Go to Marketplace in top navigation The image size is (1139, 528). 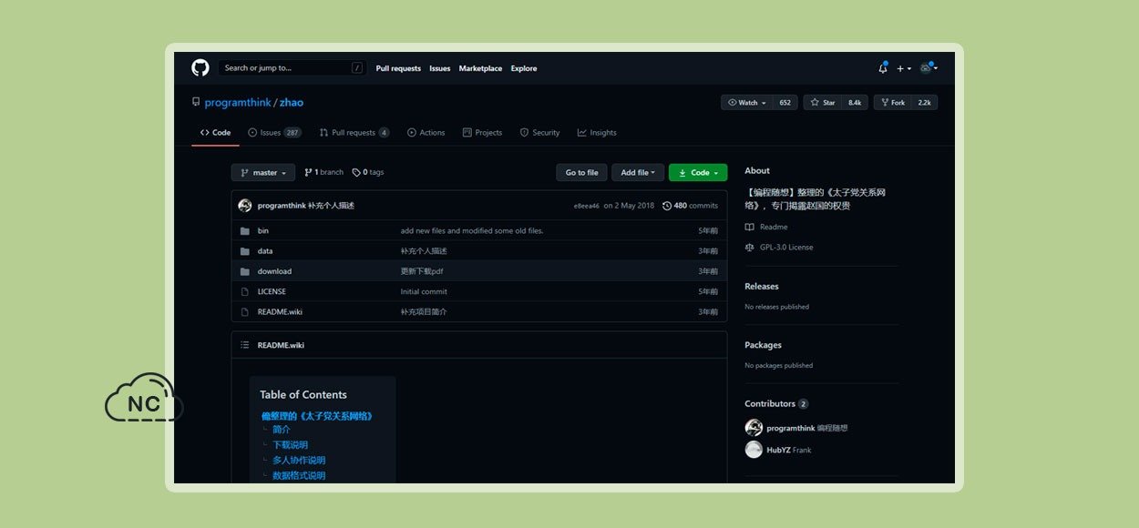[480, 68]
